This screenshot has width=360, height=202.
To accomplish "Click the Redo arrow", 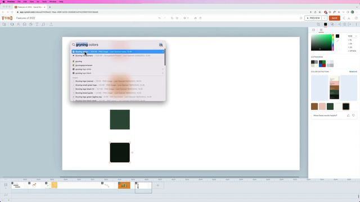I will pos(165,18).
